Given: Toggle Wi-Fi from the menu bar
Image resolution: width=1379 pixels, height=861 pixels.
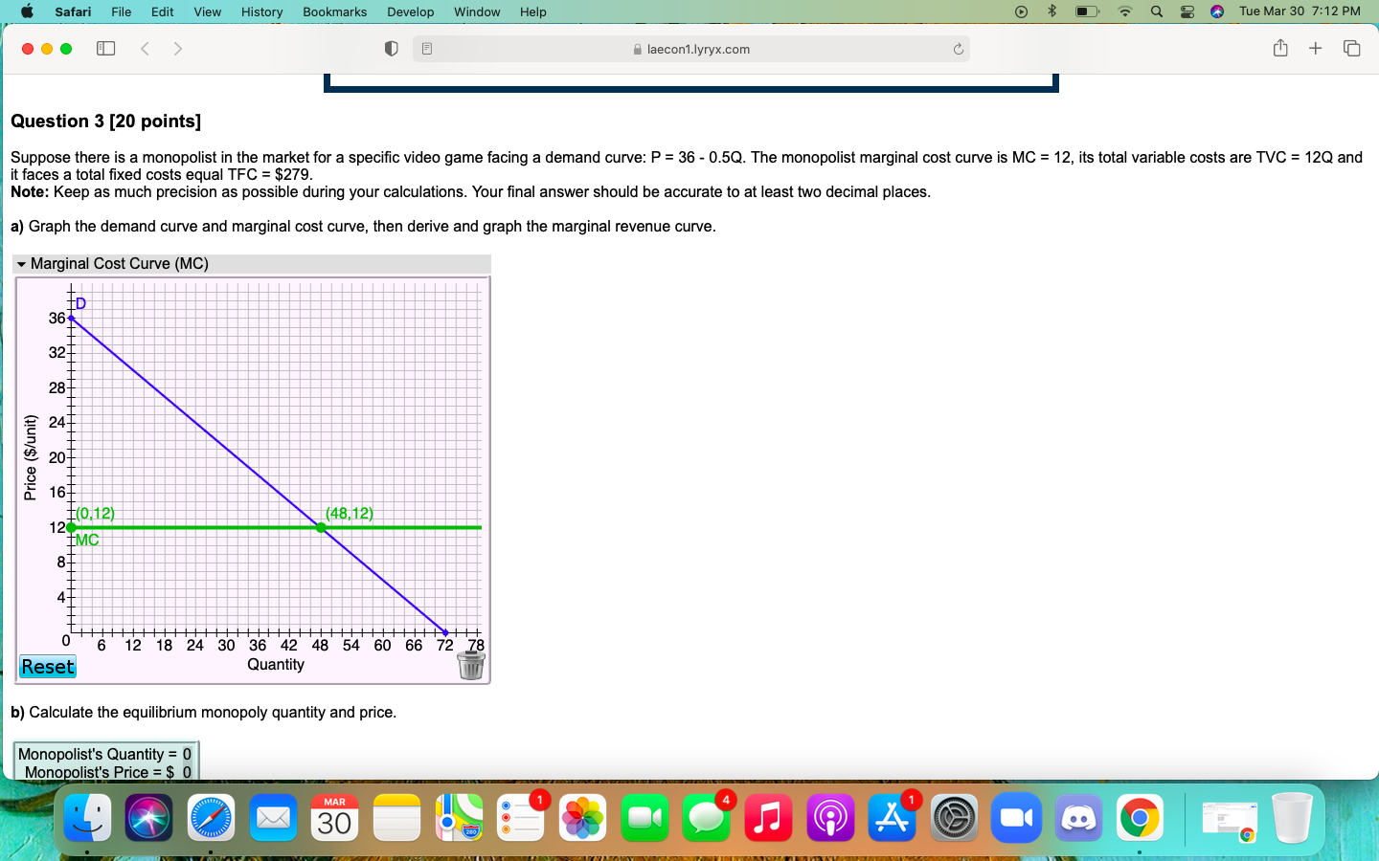Looking at the screenshot, I should (x=1126, y=11).
